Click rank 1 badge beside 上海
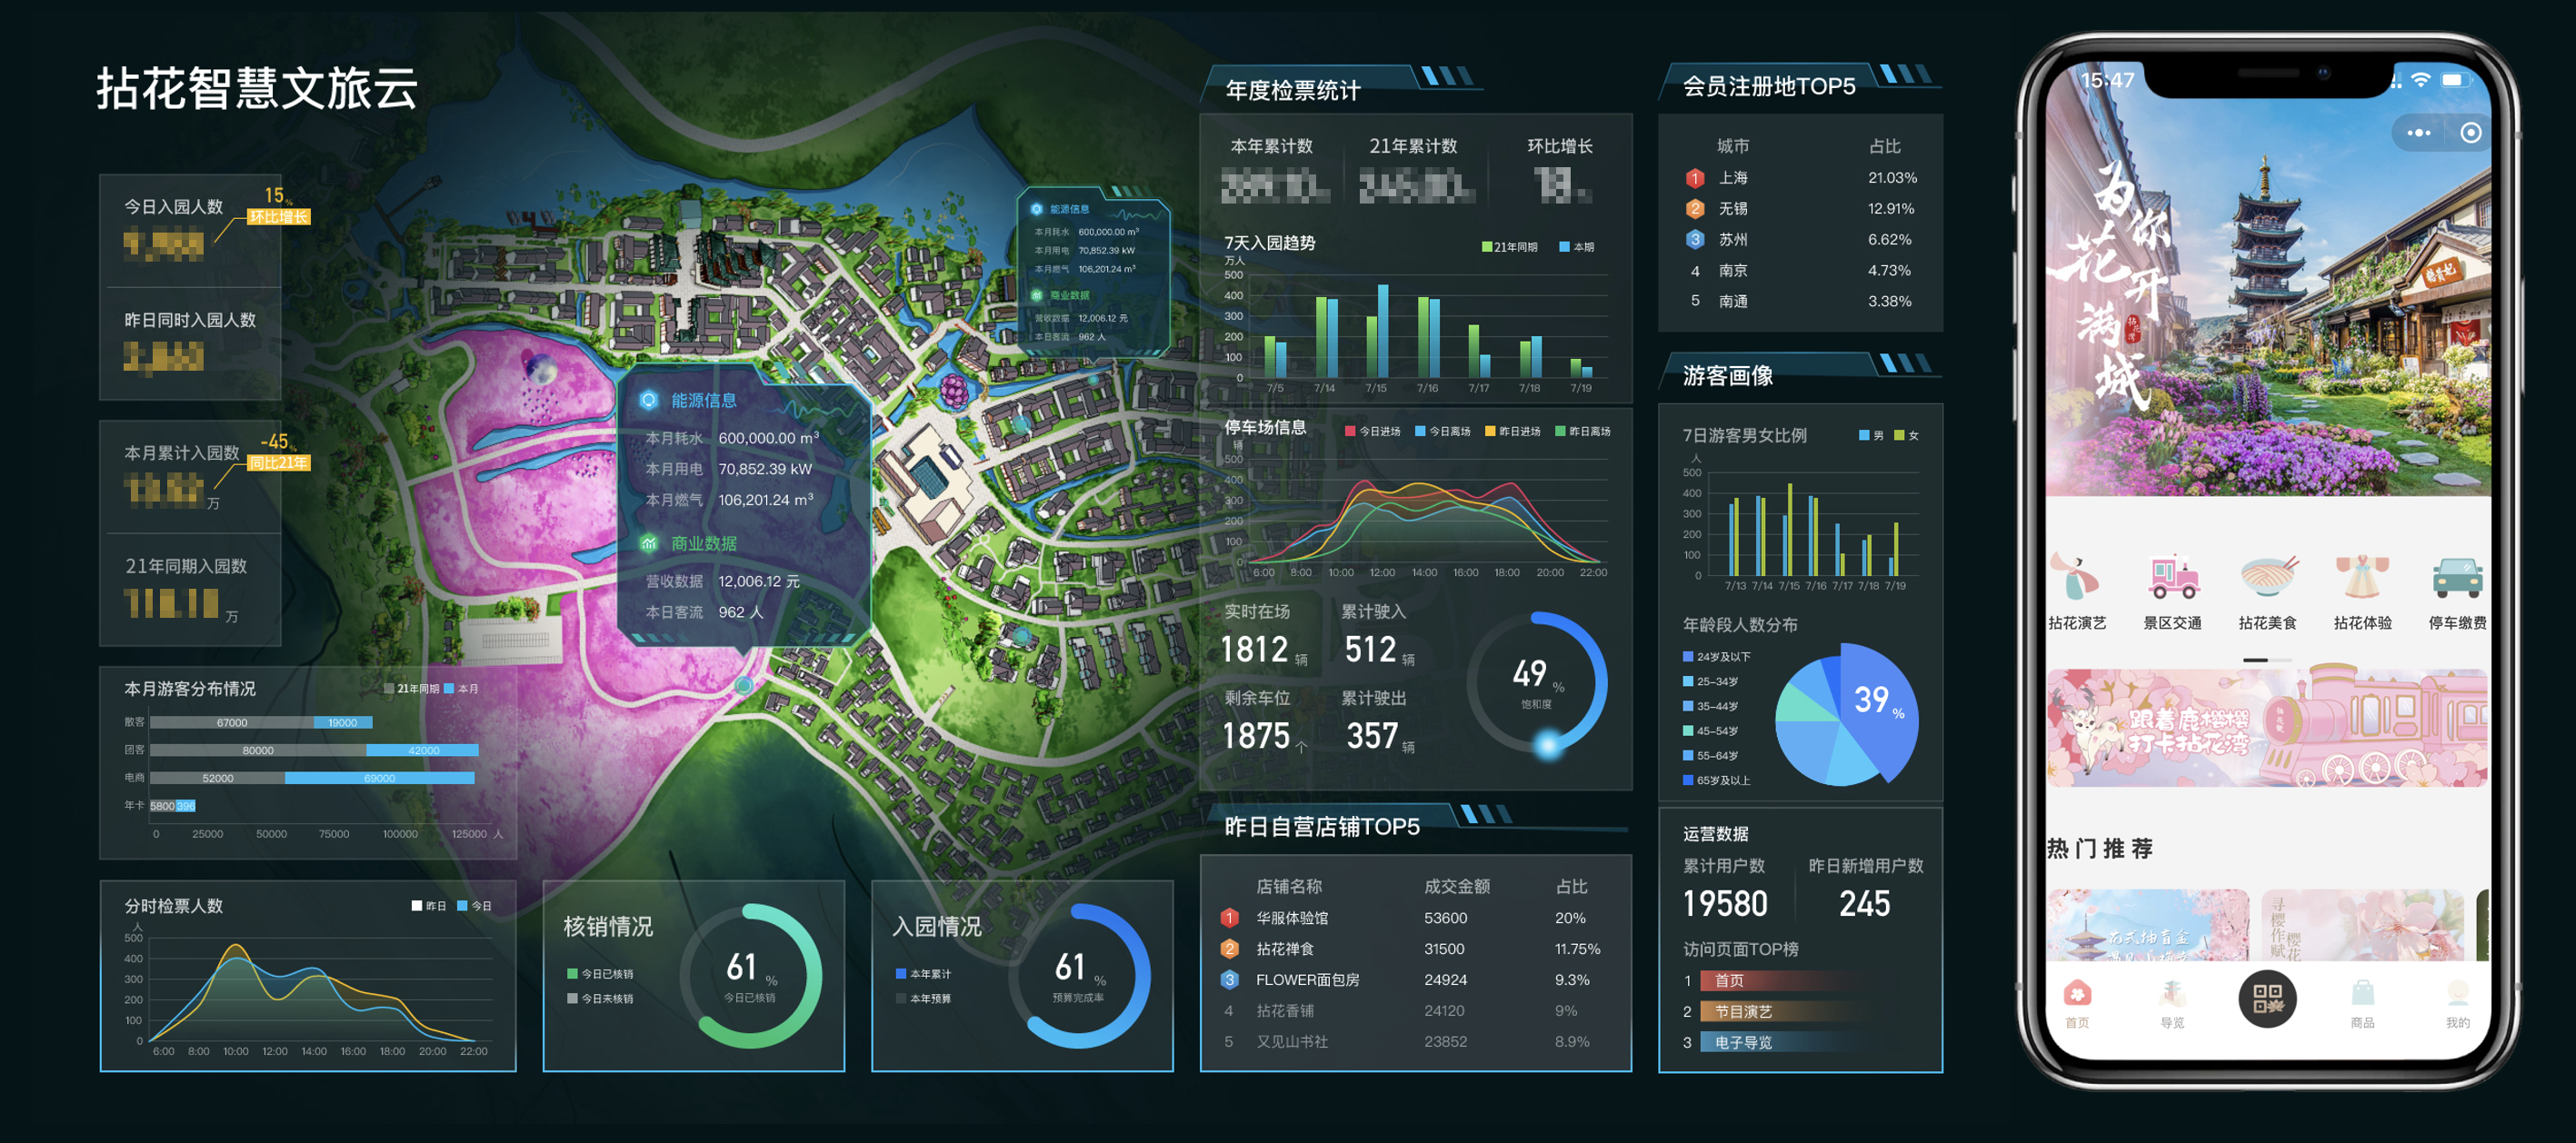The height and width of the screenshot is (1143, 2576). click(1695, 178)
